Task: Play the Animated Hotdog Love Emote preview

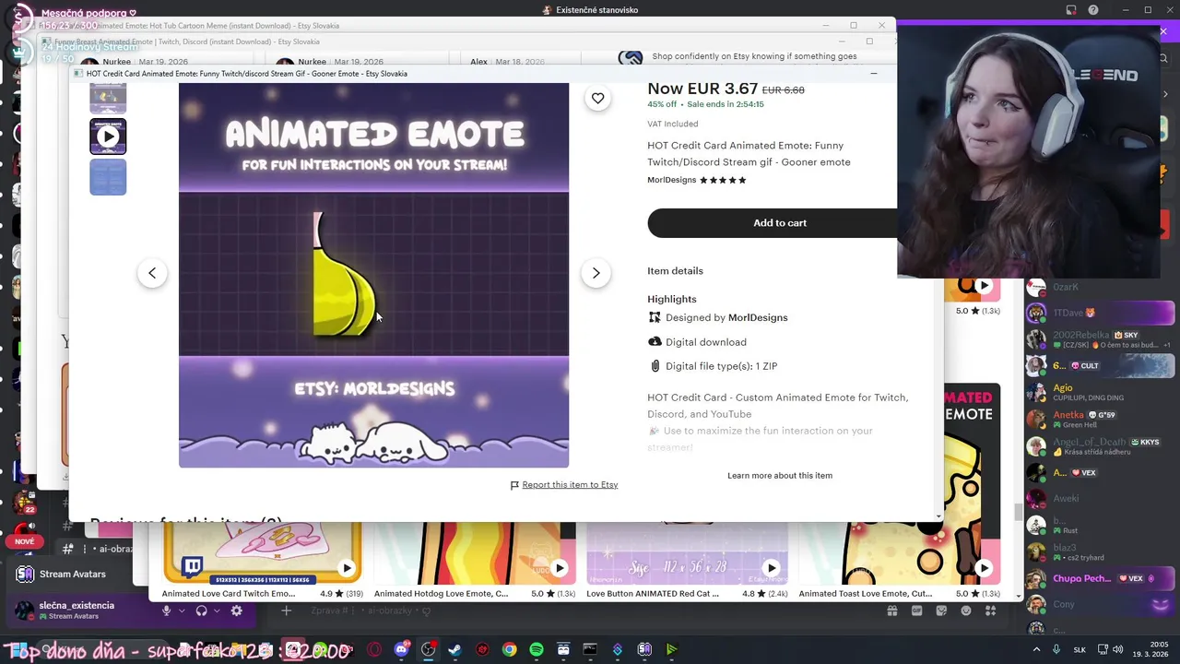Action: coord(559,568)
